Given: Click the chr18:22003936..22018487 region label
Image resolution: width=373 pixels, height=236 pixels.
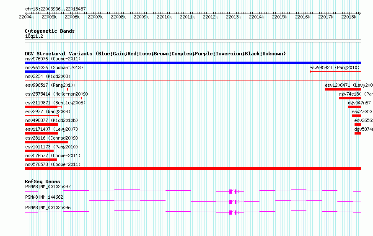Looking at the screenshot, I should click(55, 9).
